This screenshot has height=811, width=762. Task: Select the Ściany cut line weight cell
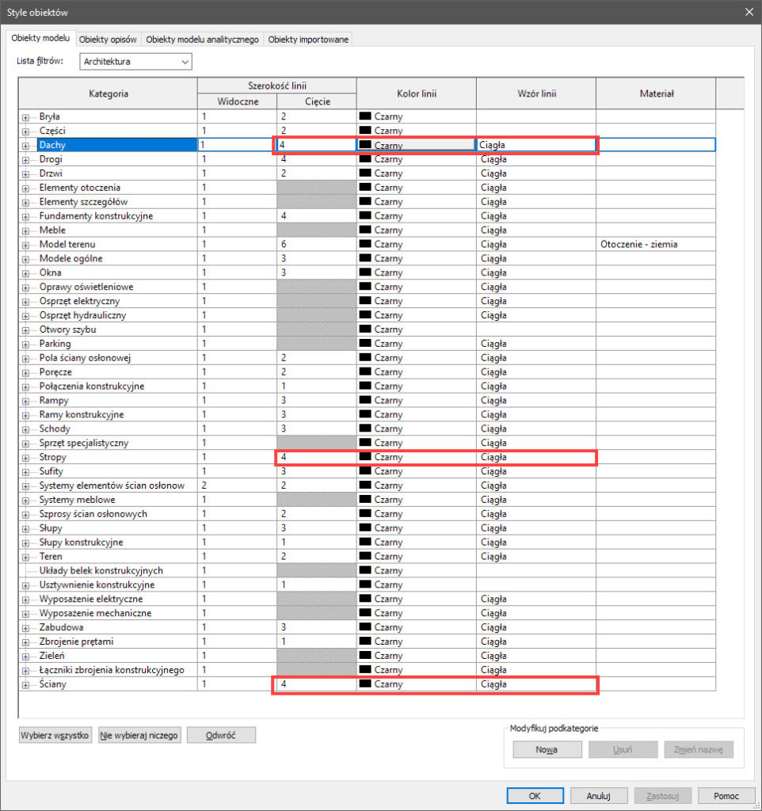pyautogui.click(x=316, y=684)
